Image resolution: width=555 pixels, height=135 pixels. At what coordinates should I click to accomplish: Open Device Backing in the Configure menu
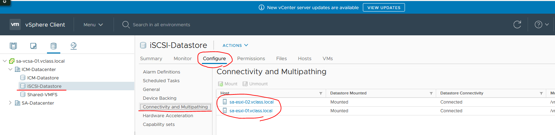tap(160, 98)
